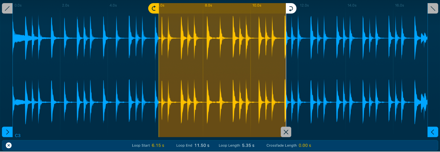Click the white loop end handle

pyautogui.click(x=291, y=8)
